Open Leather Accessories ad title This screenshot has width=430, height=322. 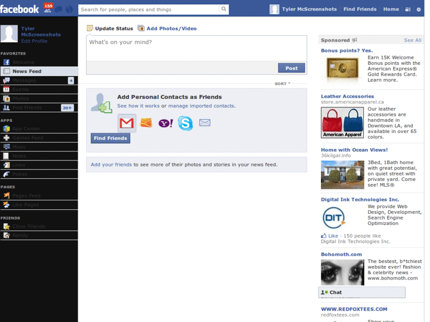pos(347,96)
